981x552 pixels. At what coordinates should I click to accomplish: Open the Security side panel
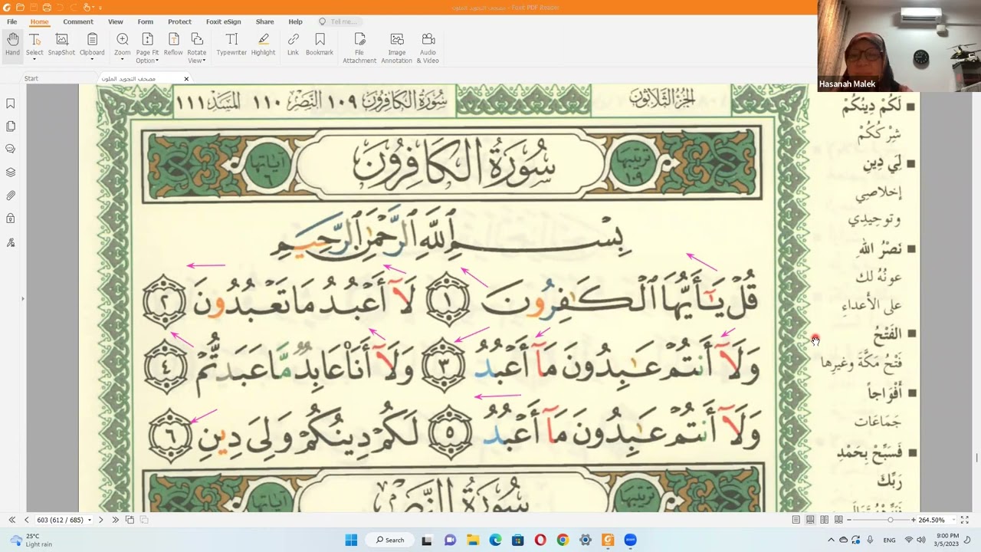(11, 219)
